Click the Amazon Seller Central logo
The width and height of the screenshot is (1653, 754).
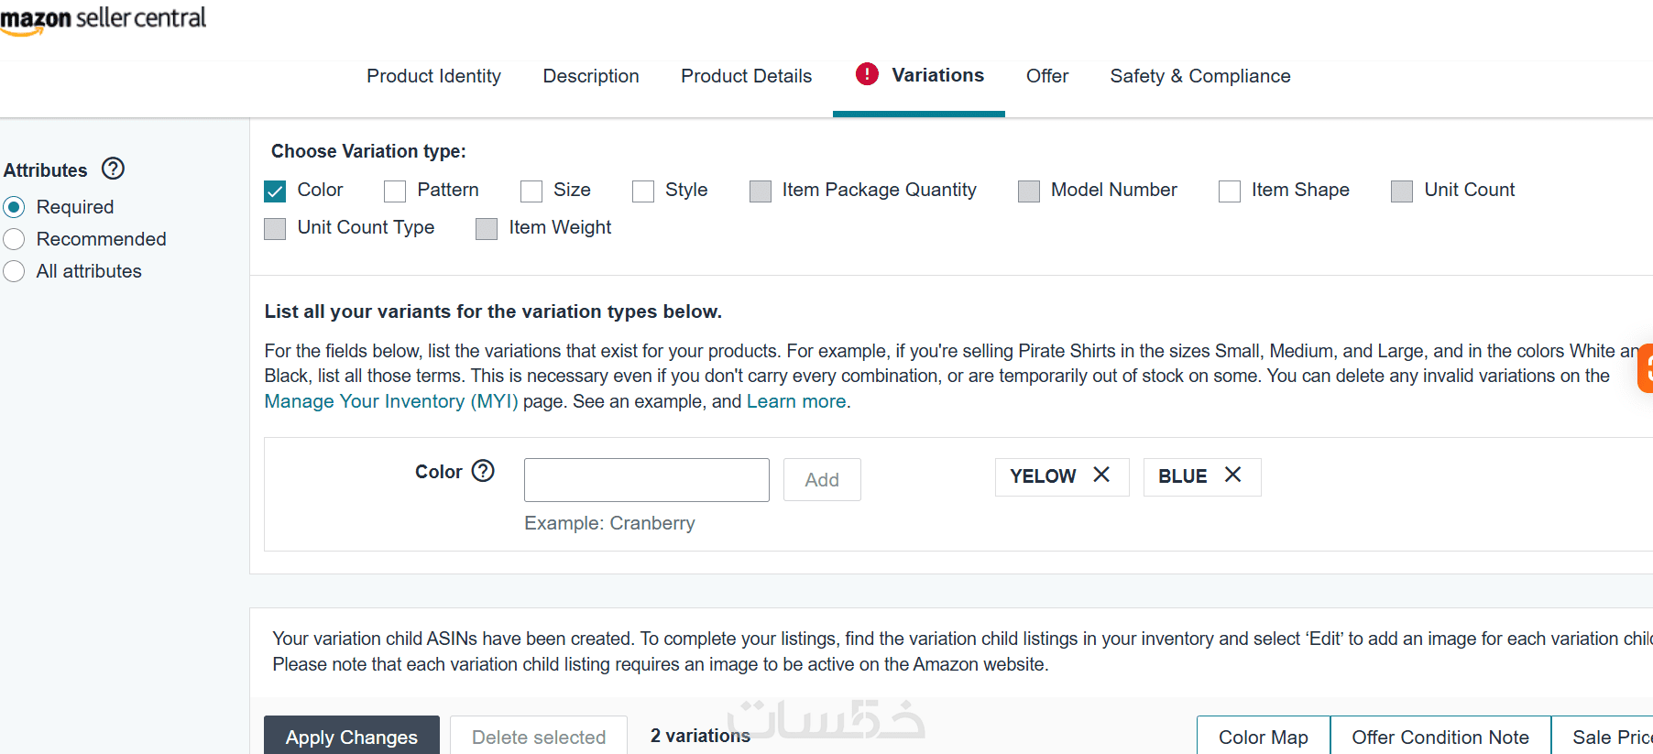pyautogui.click(x=103, y=19)
